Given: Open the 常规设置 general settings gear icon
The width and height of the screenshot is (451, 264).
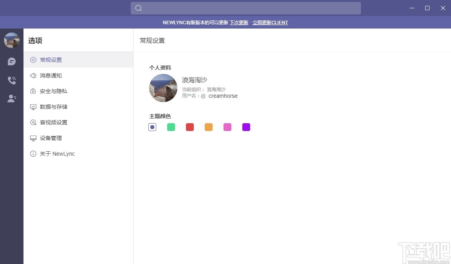Looking at the screenshot, I should coord(33,60).
